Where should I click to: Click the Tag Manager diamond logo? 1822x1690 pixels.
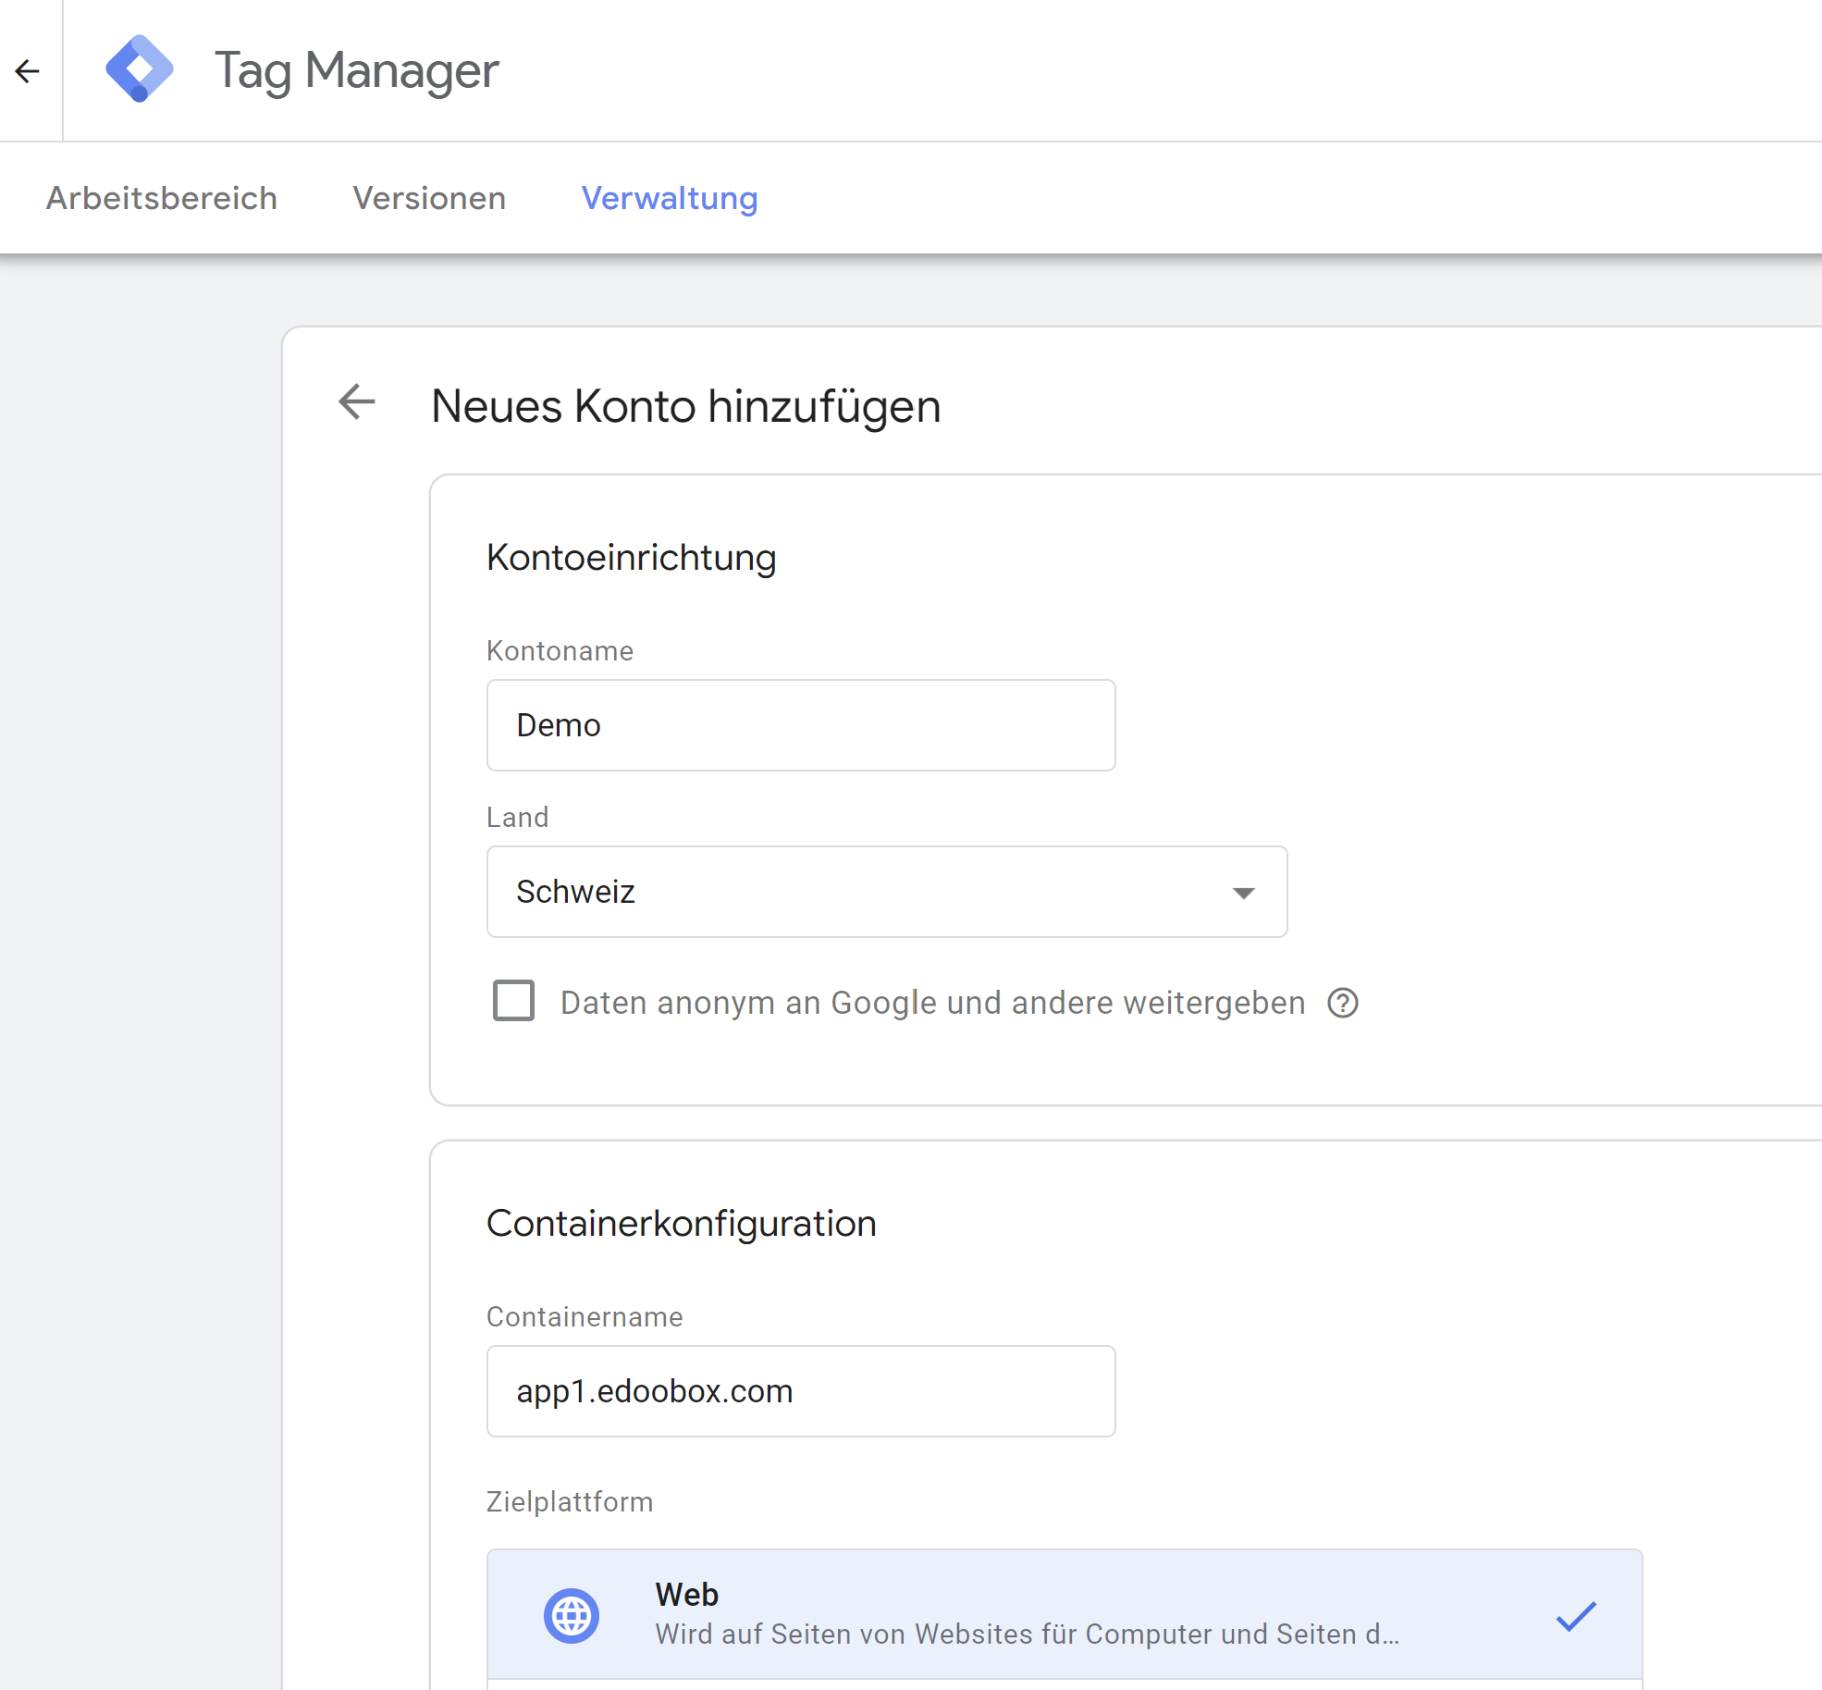141,68
